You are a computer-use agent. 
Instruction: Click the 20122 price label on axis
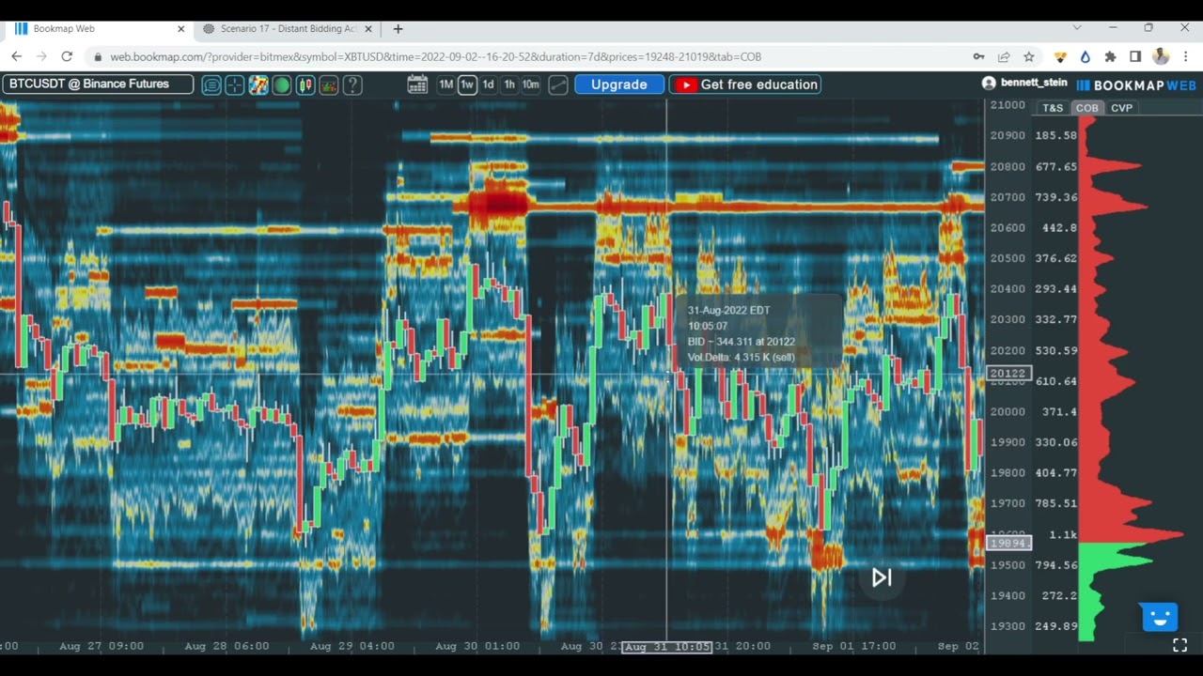(1008, 374)
